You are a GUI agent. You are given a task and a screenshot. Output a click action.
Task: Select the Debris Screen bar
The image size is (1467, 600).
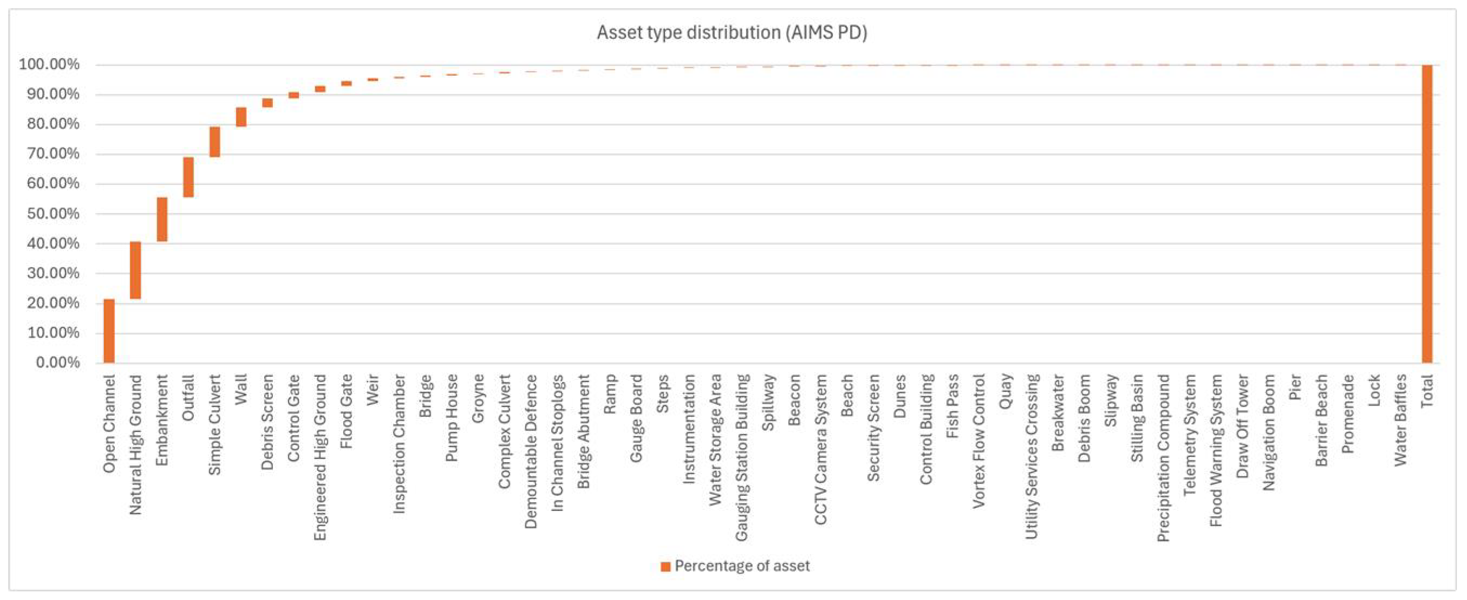coord(268,102)
